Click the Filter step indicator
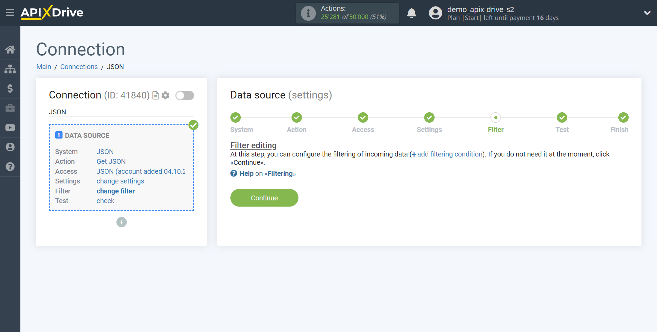This screenshot has height=332, width=657. pyautogui.click(x=496, y=117)
